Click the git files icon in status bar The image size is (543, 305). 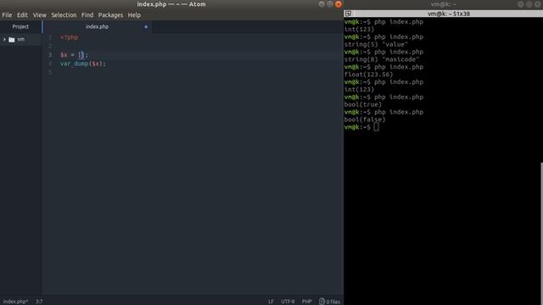coord(322,302)
